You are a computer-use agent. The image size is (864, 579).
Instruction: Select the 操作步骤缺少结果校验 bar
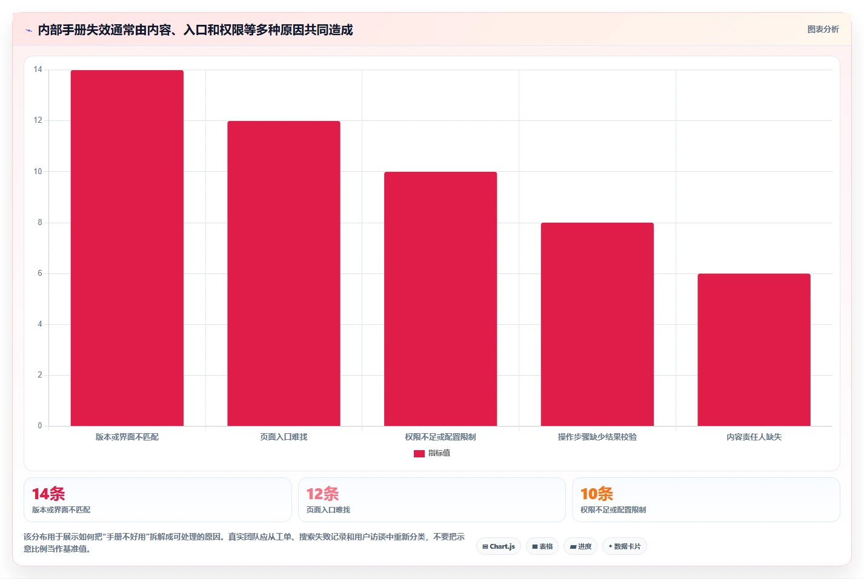(597, 324)
